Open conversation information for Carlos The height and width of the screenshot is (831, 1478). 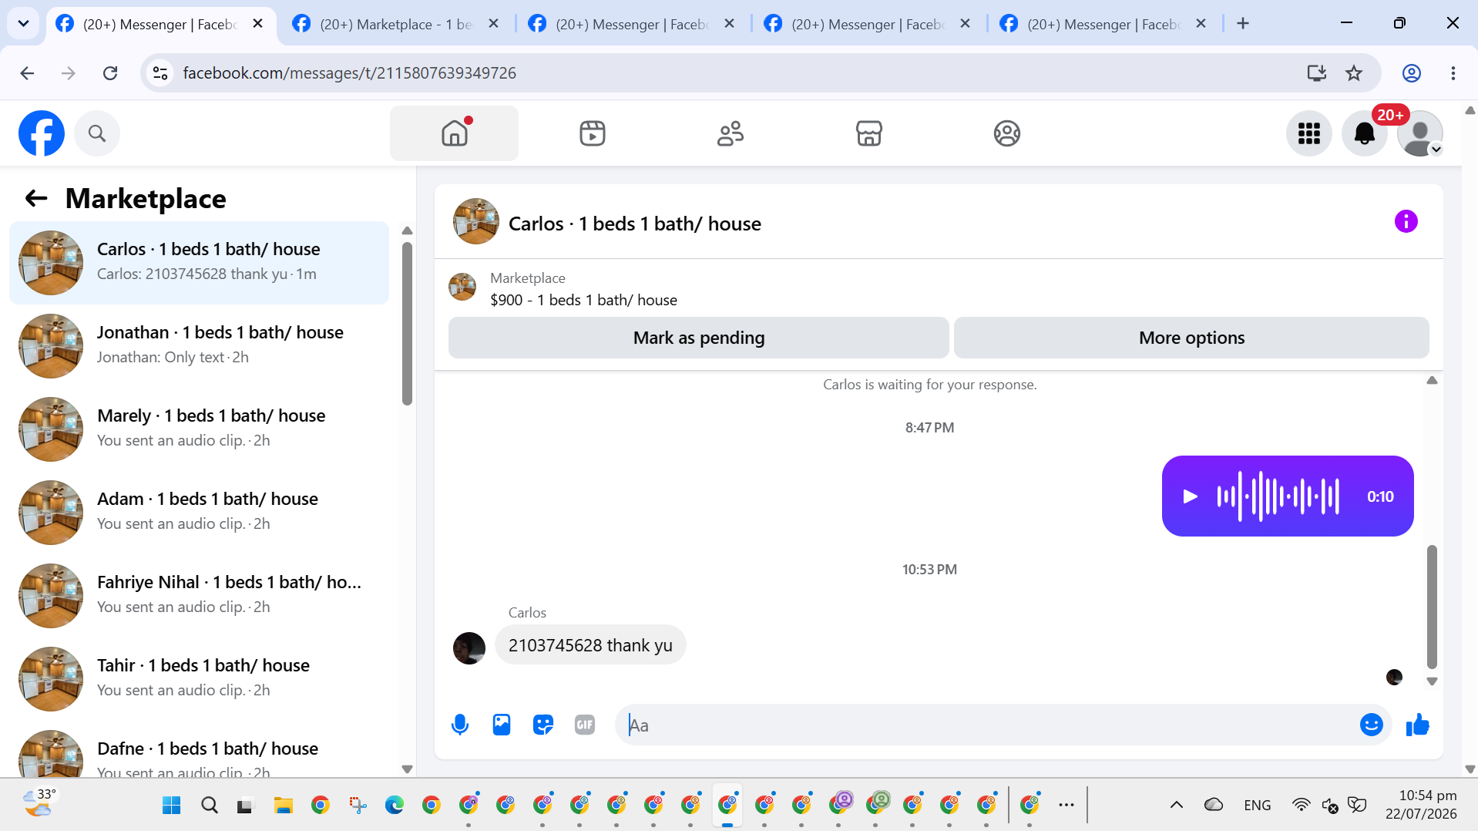(1406, 222)
